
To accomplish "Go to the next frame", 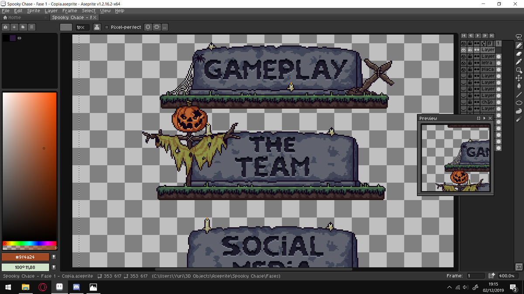I will point(485,36).
